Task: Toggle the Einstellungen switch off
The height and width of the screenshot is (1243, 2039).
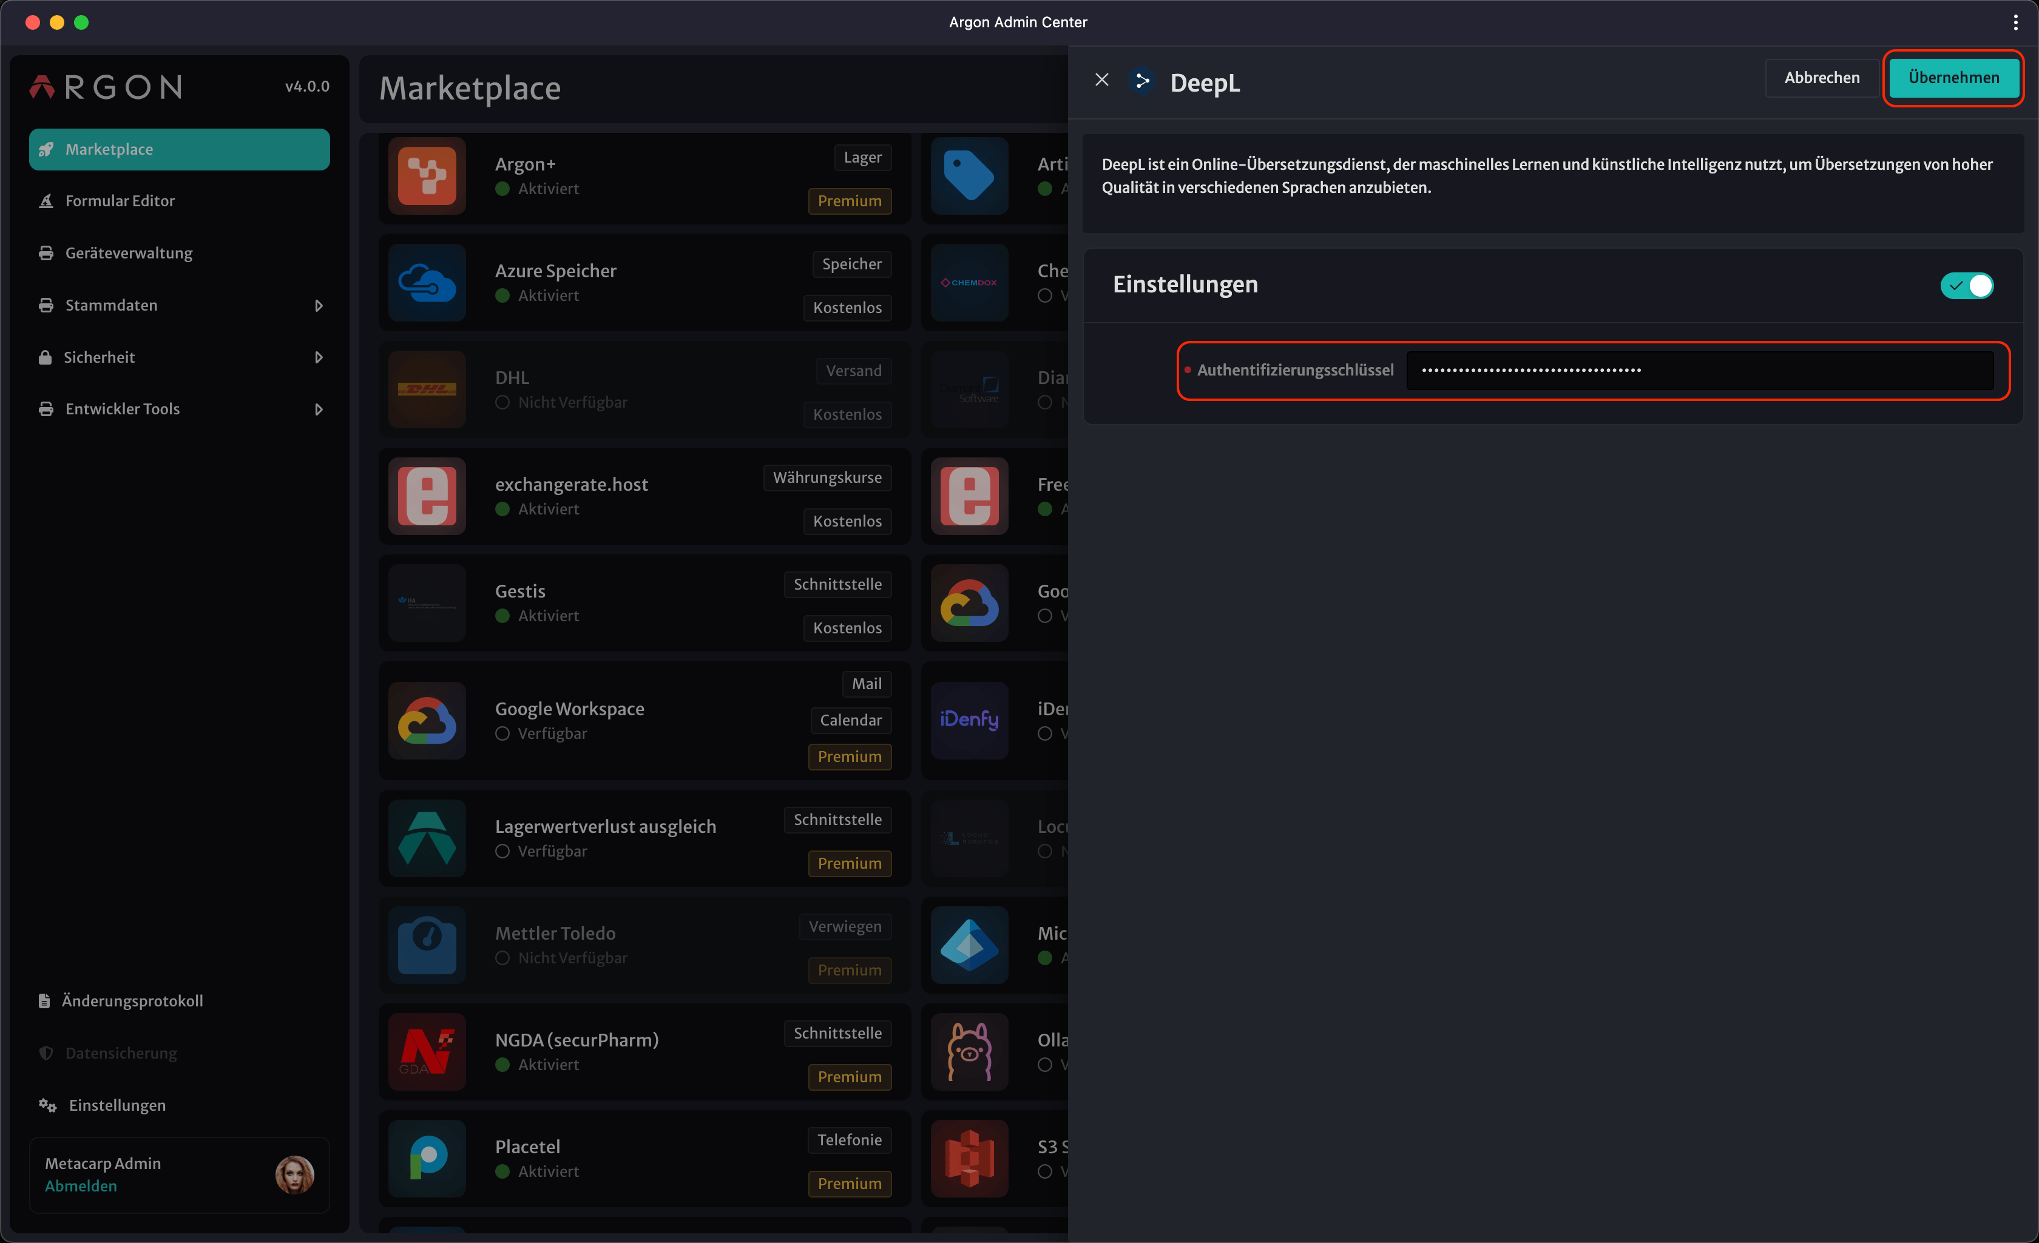Action: [1966, 285]
